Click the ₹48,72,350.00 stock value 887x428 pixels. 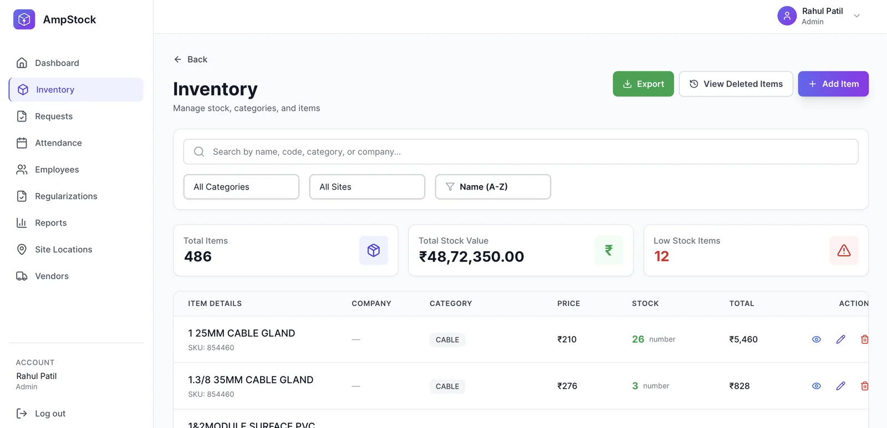coord(471,256)
